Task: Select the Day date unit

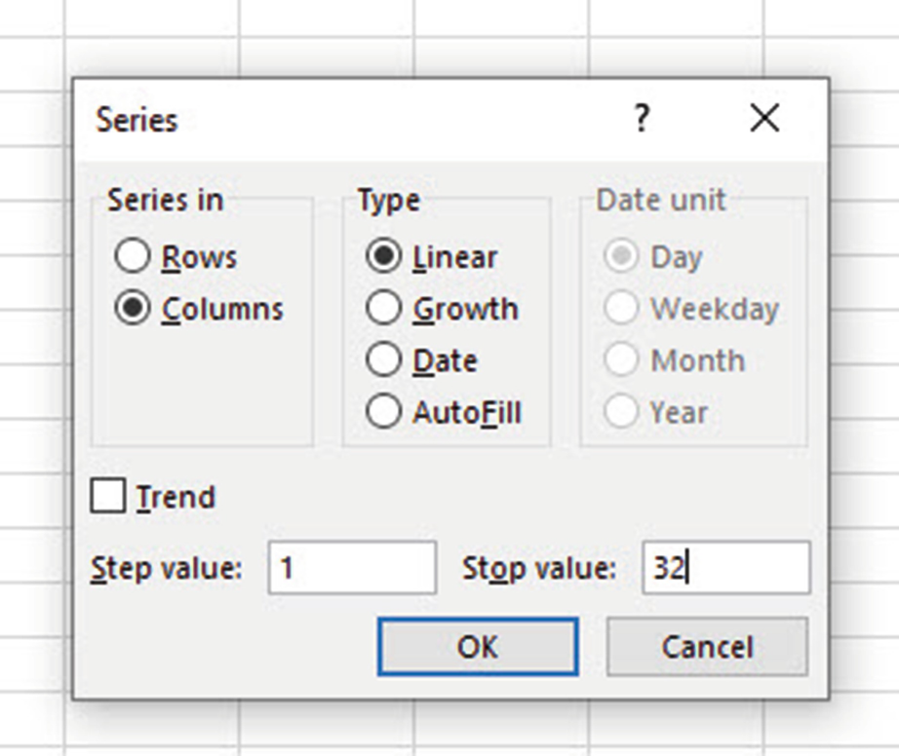Action: tap(622, 257)
